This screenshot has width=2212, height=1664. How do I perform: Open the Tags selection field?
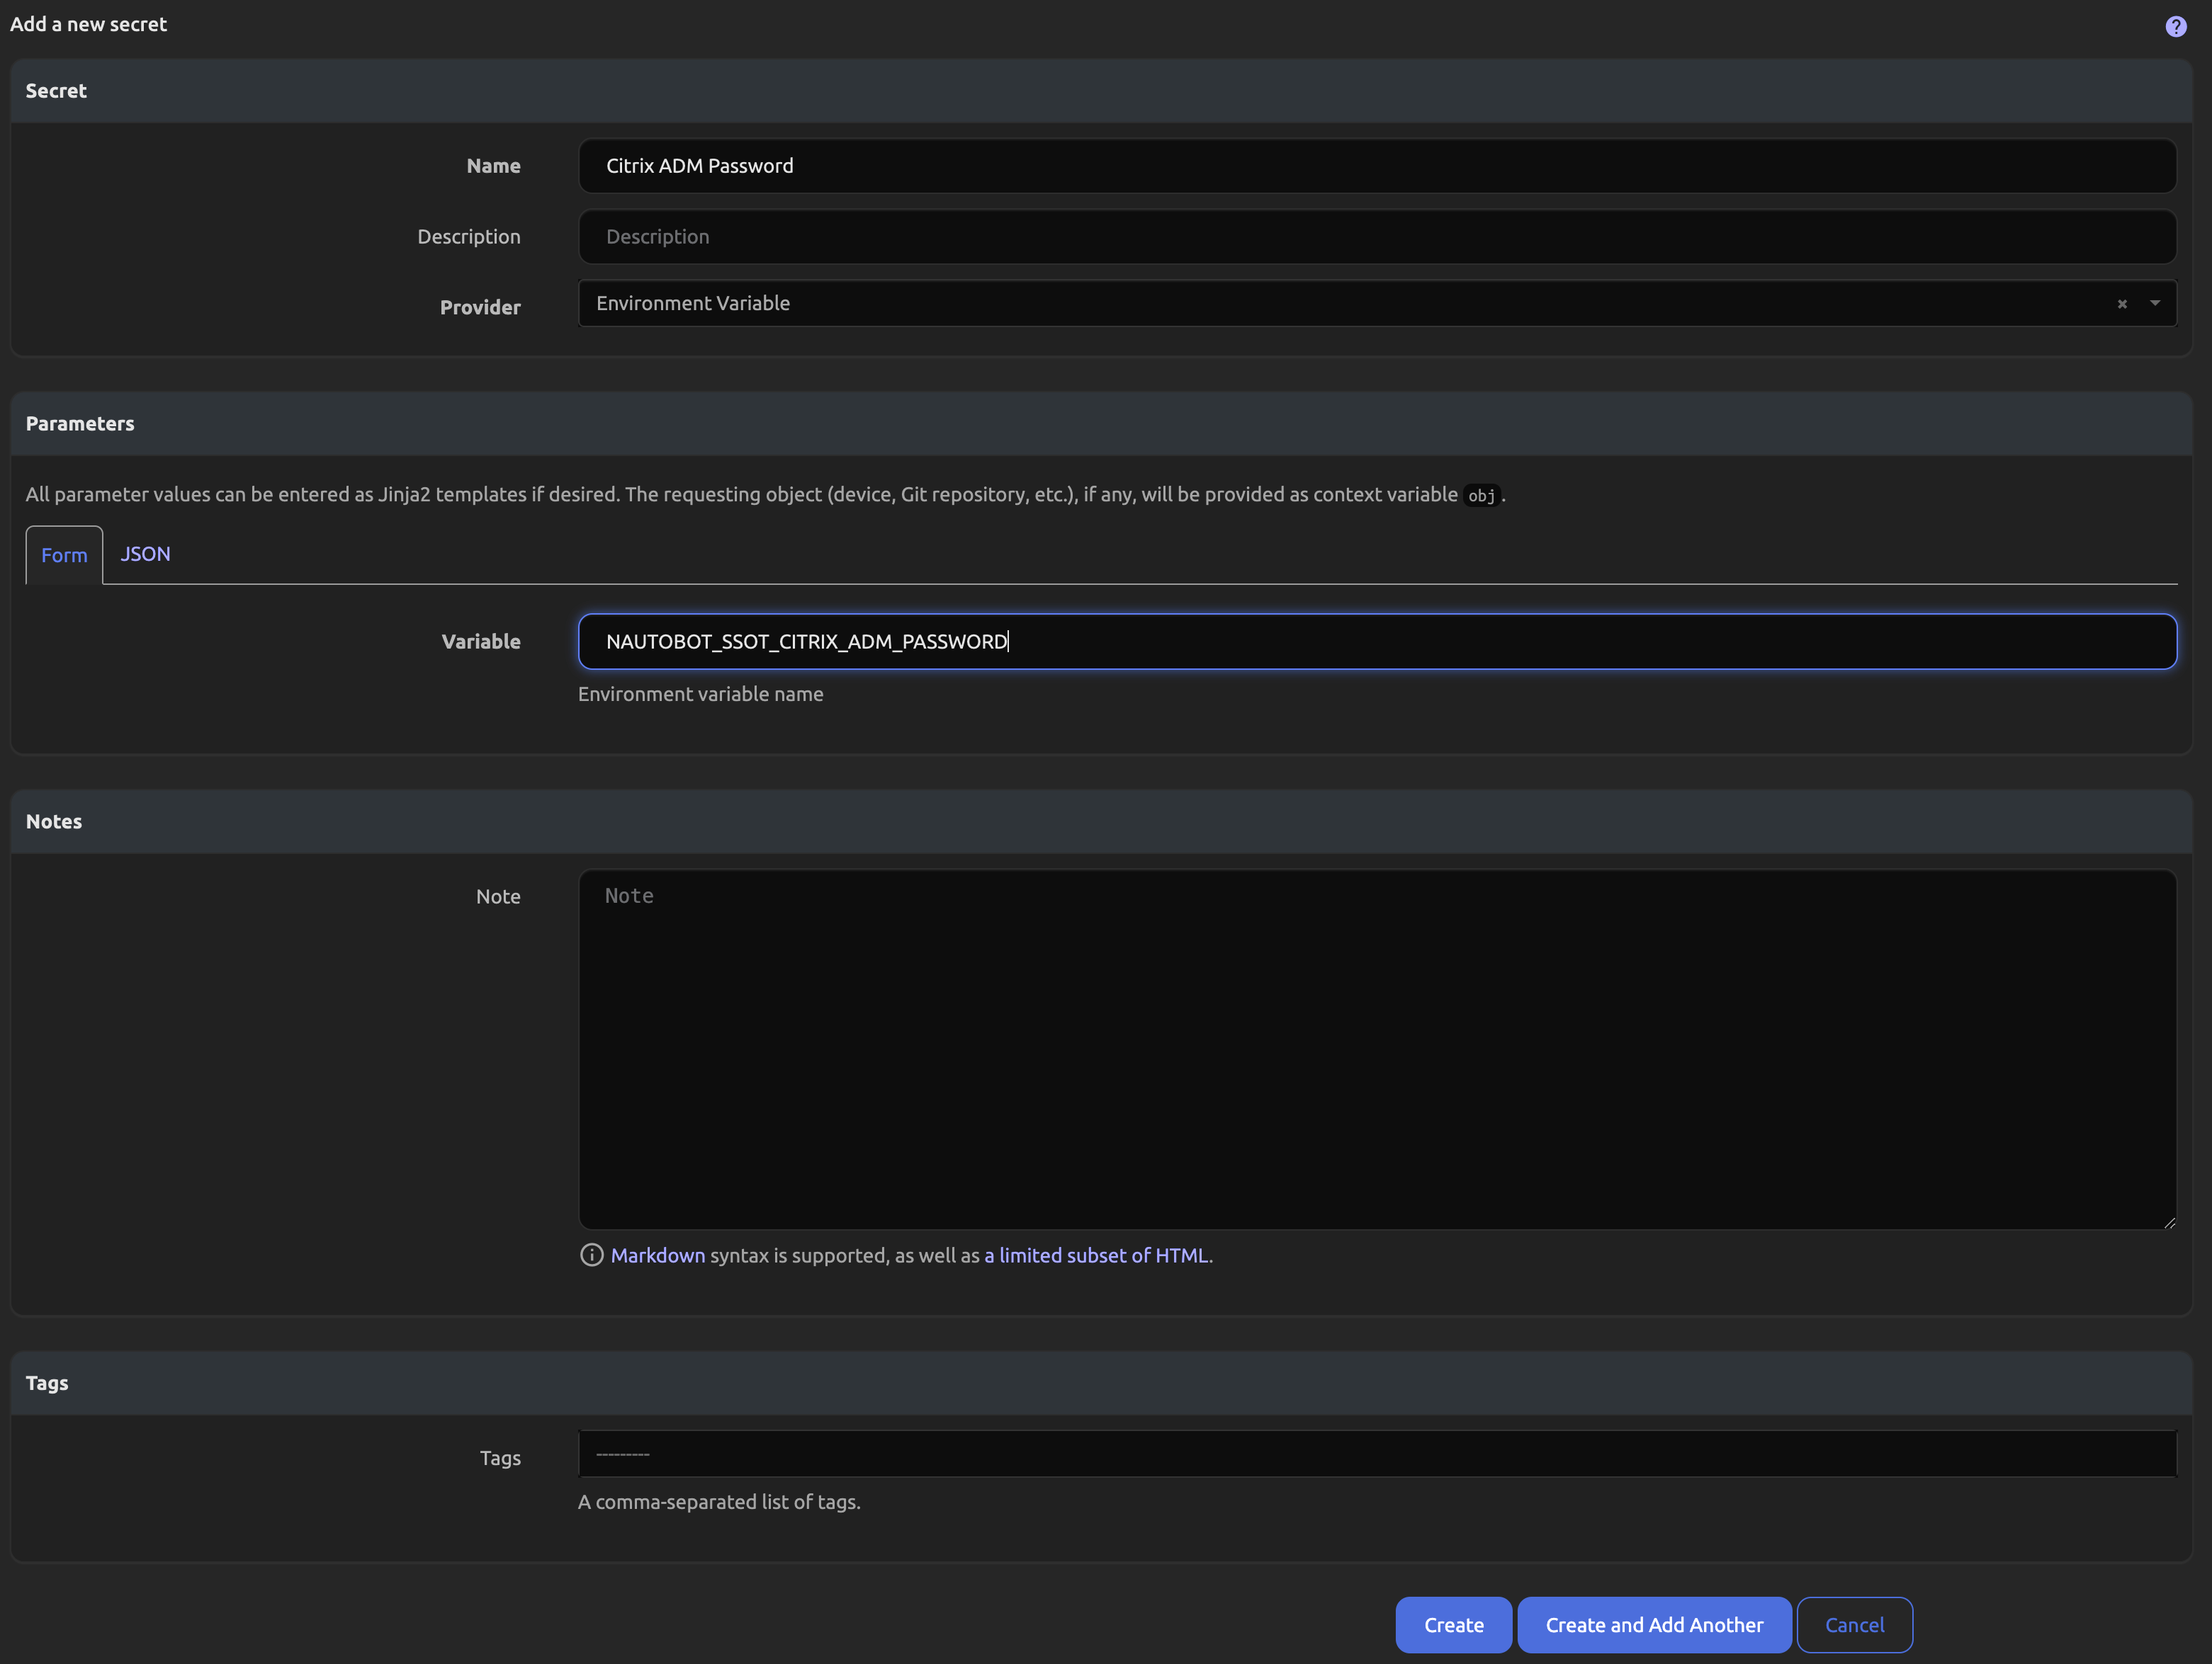(x=1376, y=1454)
